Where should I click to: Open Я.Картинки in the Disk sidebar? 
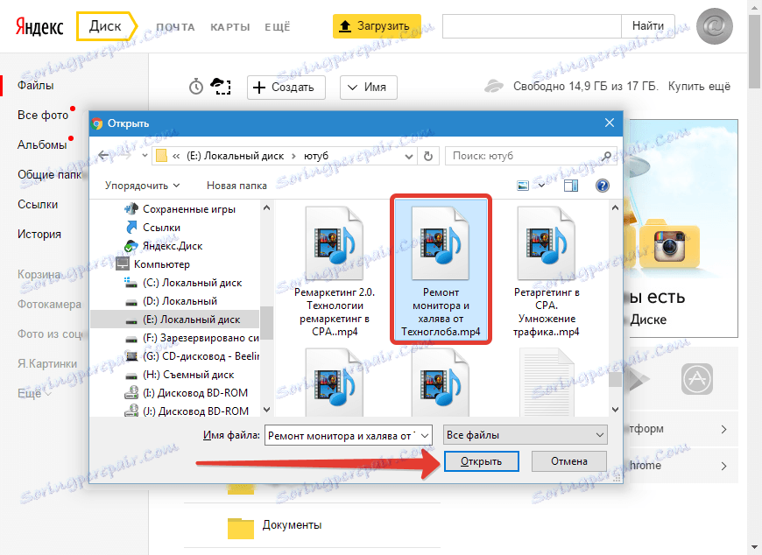point(47,363)
